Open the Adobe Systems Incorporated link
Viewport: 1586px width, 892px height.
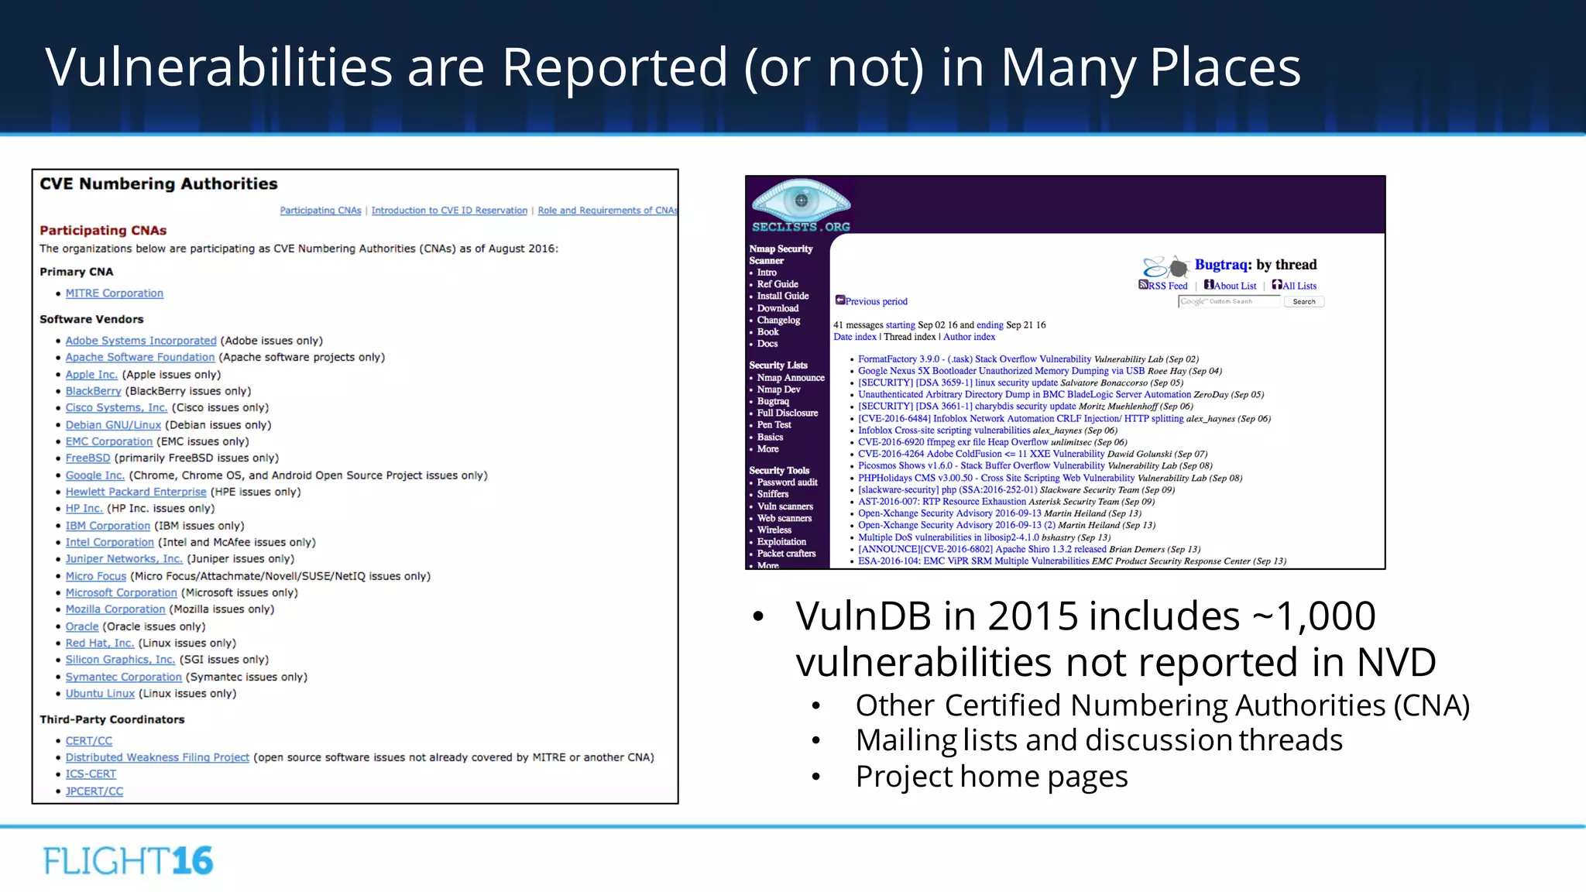click(141, 341)
